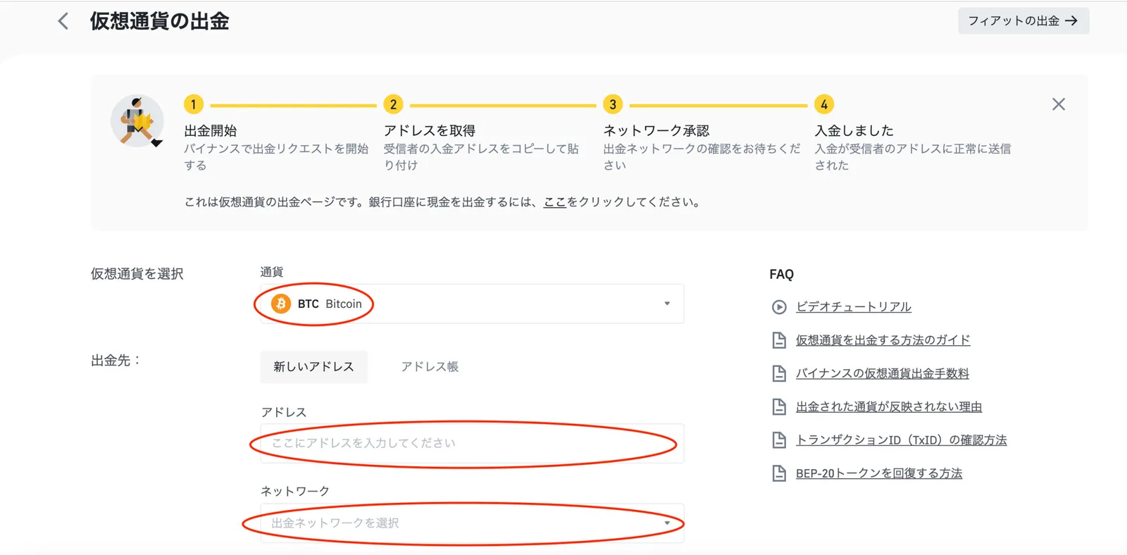Click the step 4 入金しました number

[824, 104]
